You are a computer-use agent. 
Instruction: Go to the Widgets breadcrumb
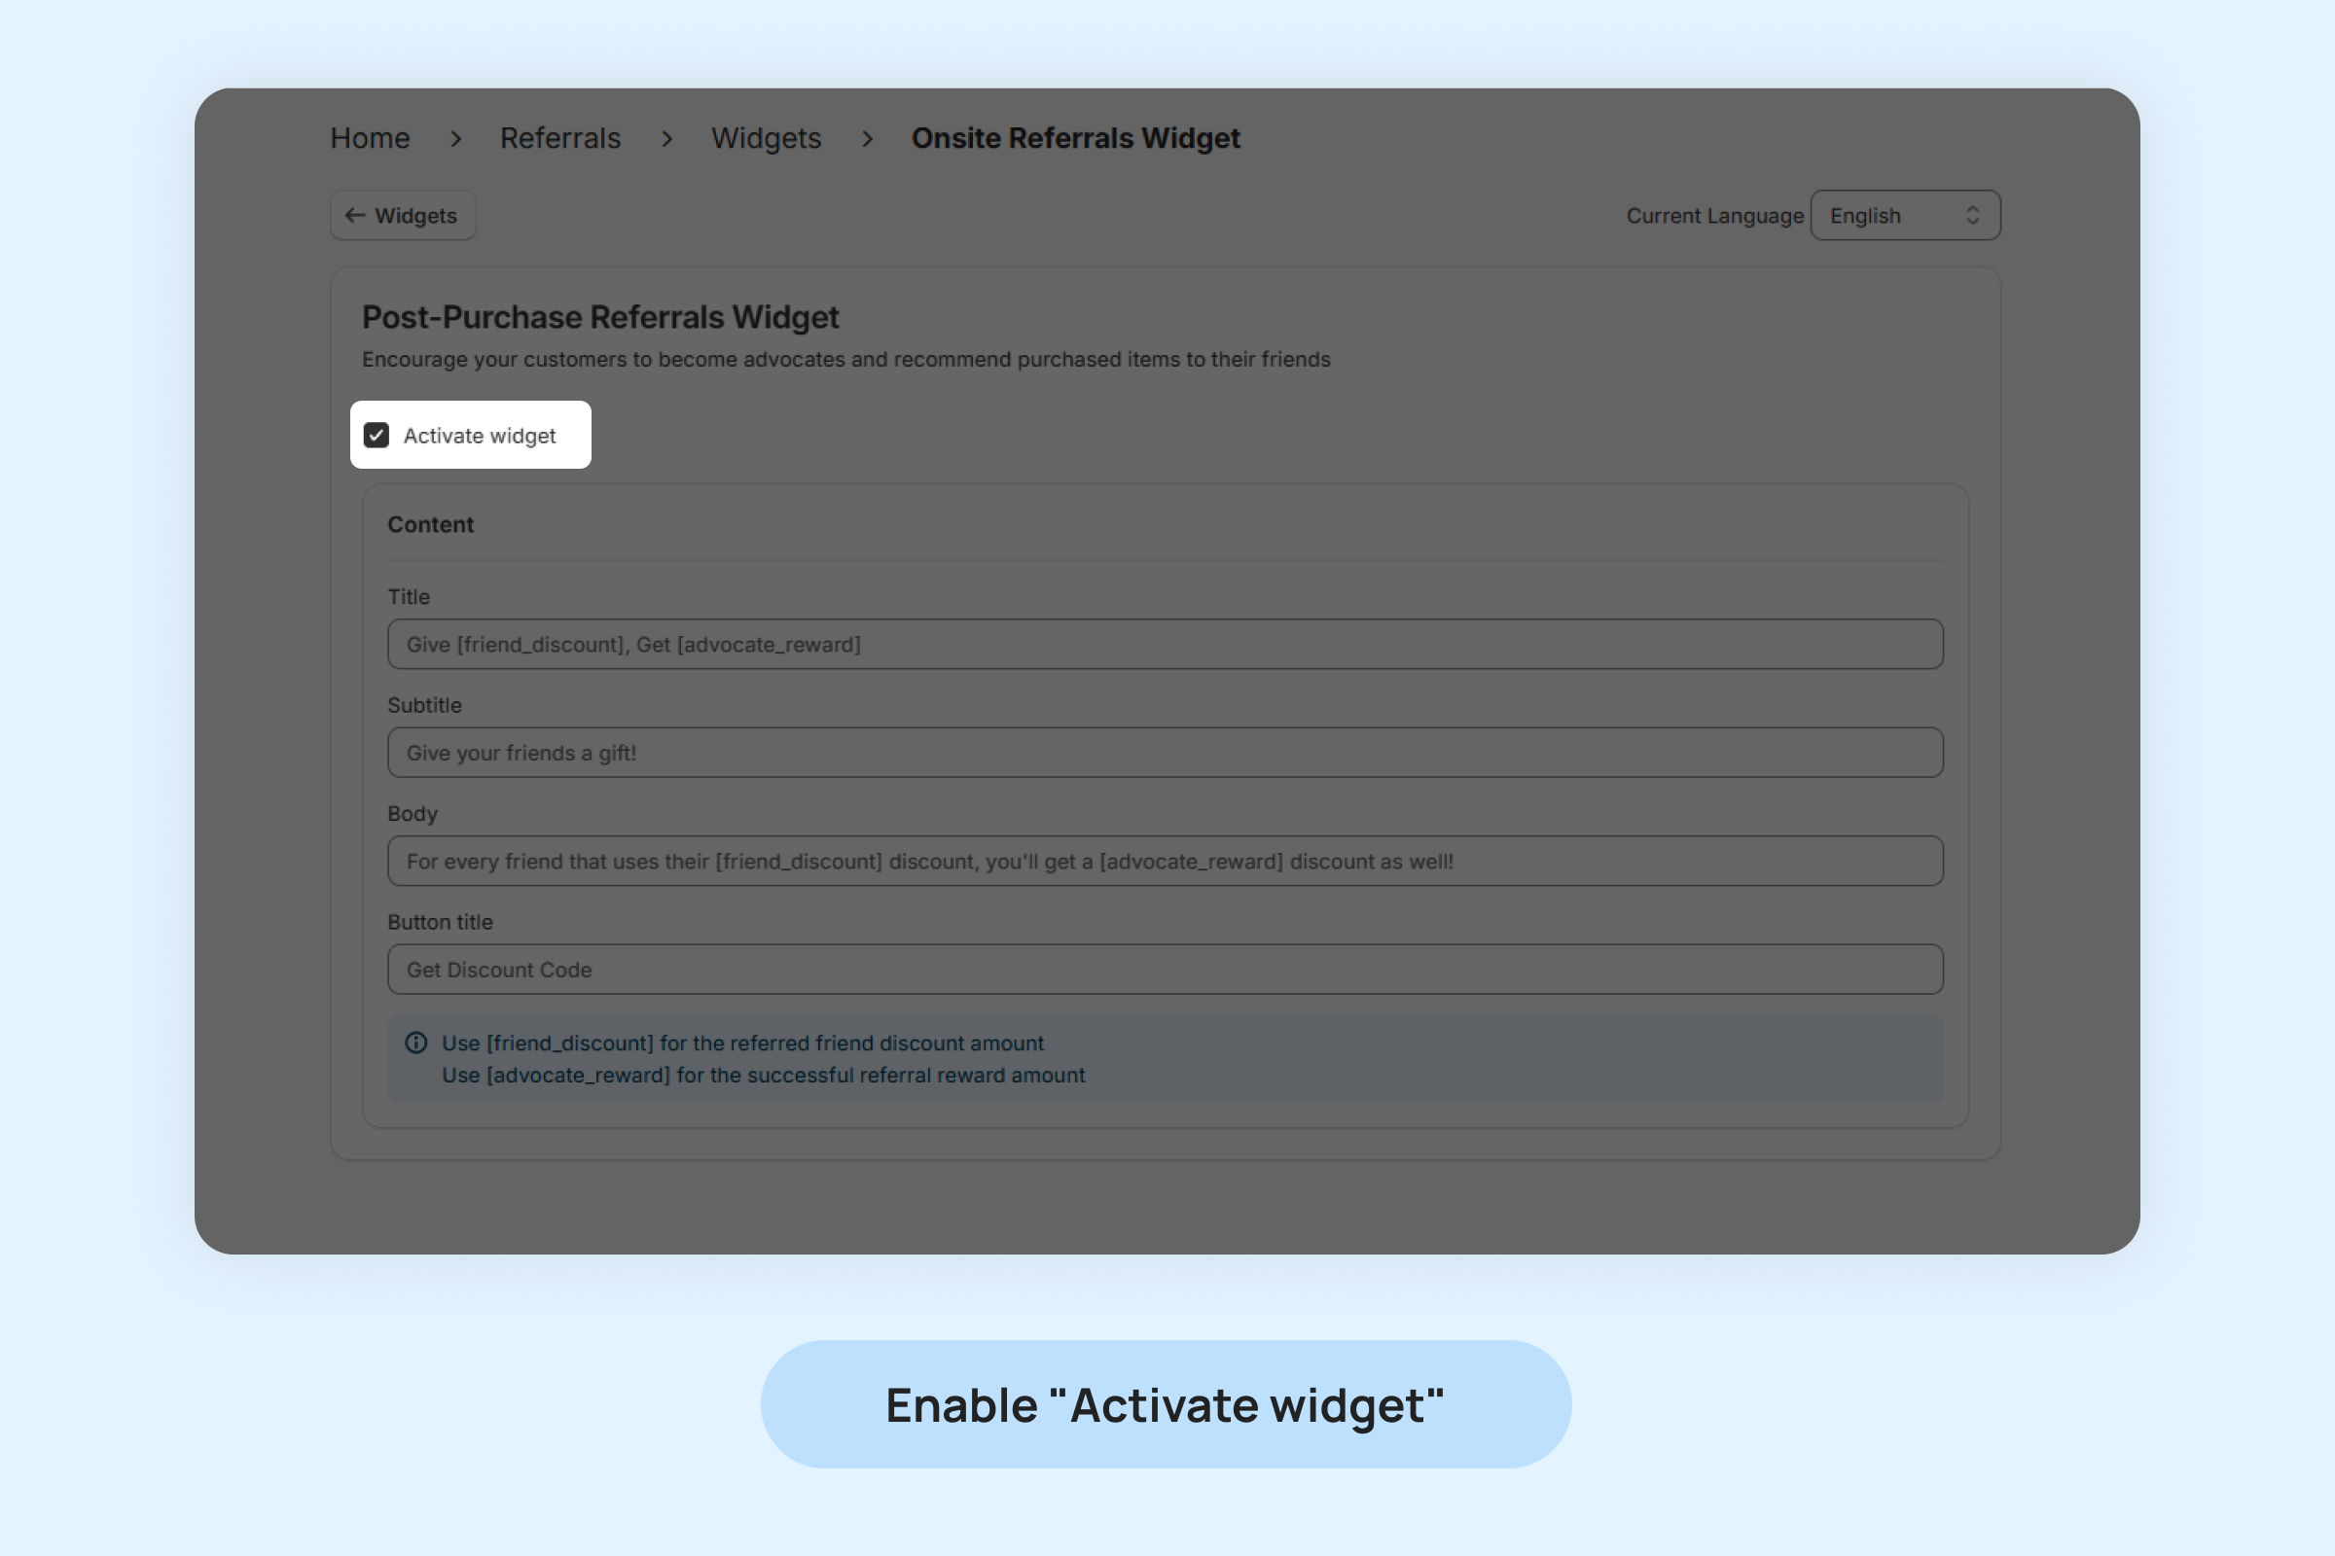click(766, 138)
